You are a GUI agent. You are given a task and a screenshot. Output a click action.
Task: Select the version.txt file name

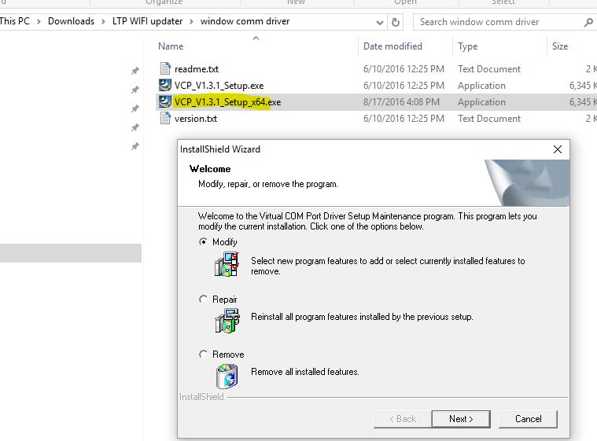pyautogui.click(x=196, y=119)
